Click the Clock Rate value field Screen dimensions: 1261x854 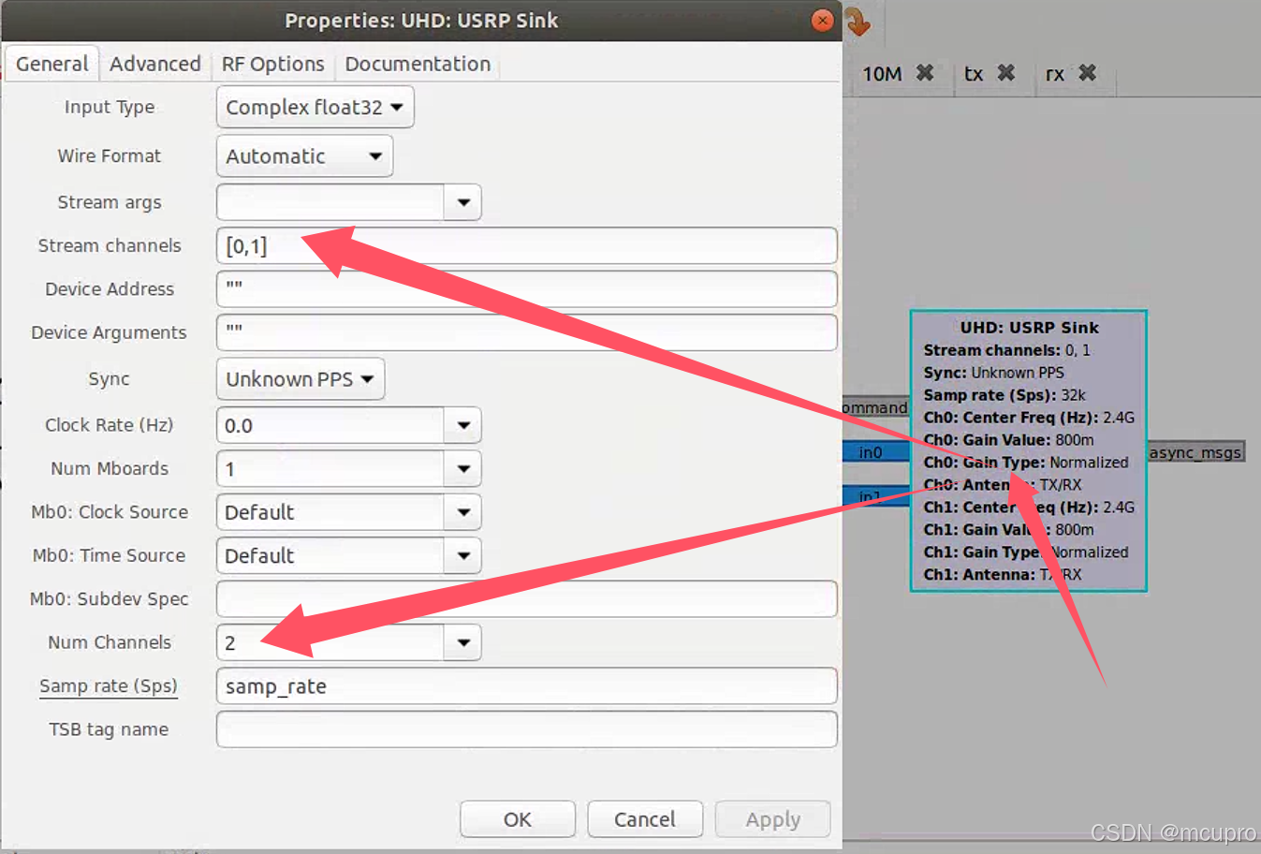pyautogui.click(x=330, y=425)
